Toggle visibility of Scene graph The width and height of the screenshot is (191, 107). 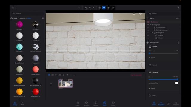pos(148,25)
